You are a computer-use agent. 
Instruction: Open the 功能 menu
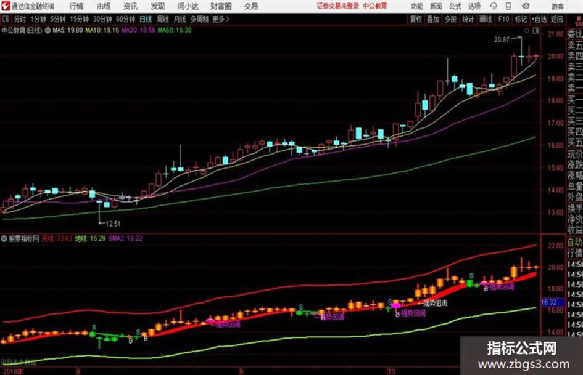pos(417,6)
